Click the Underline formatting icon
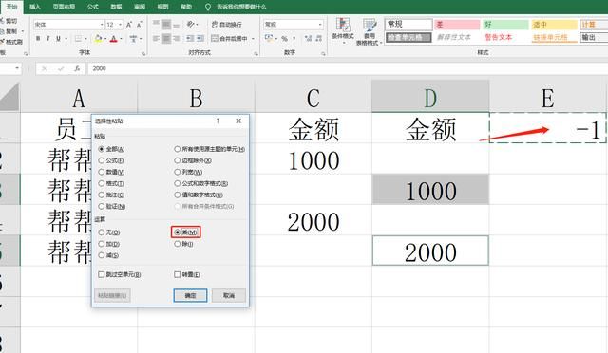 59,38
